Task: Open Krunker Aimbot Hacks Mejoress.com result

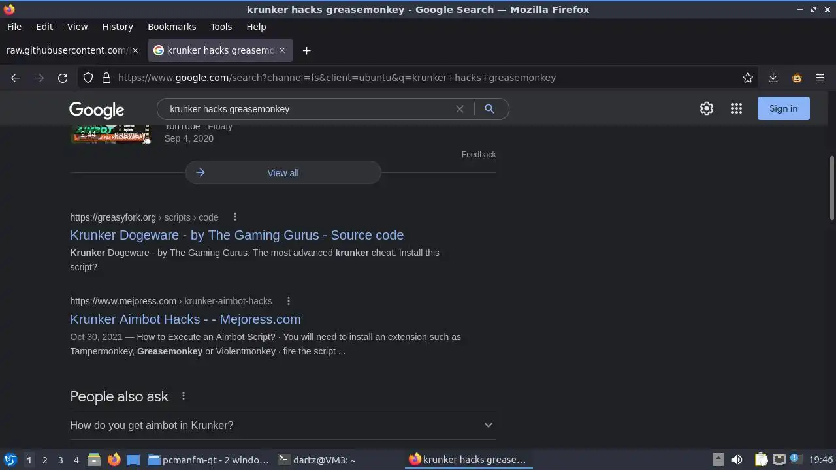Action: click(185, 319)
